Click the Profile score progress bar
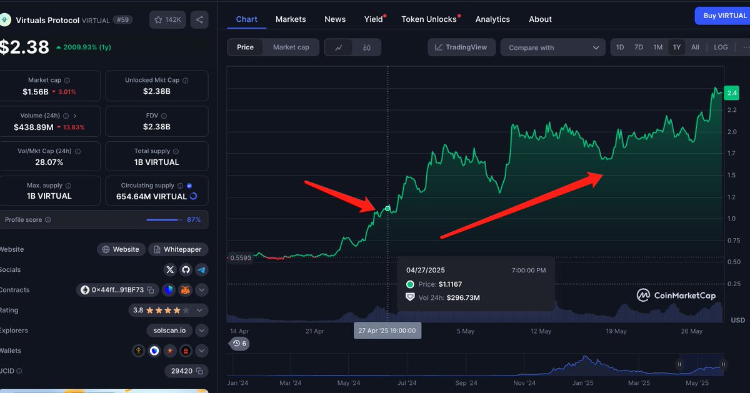The image size is (750, 393). coord(164,220)
